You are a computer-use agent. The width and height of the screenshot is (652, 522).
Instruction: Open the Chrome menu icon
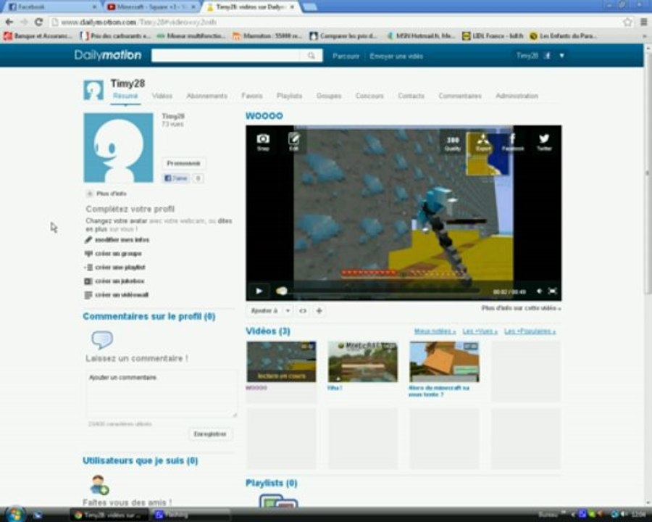[x=643, y=22]
